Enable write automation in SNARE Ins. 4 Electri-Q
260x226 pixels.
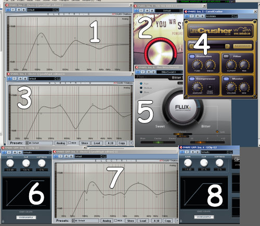[x=25, y=78]
